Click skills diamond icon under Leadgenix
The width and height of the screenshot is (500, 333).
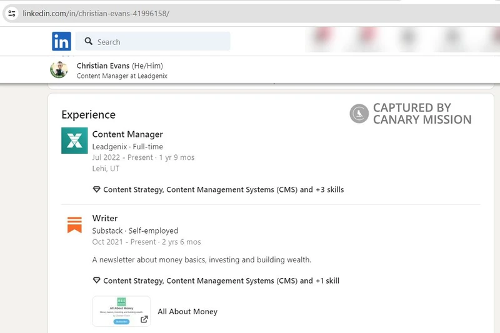click(x=96, y=189)
